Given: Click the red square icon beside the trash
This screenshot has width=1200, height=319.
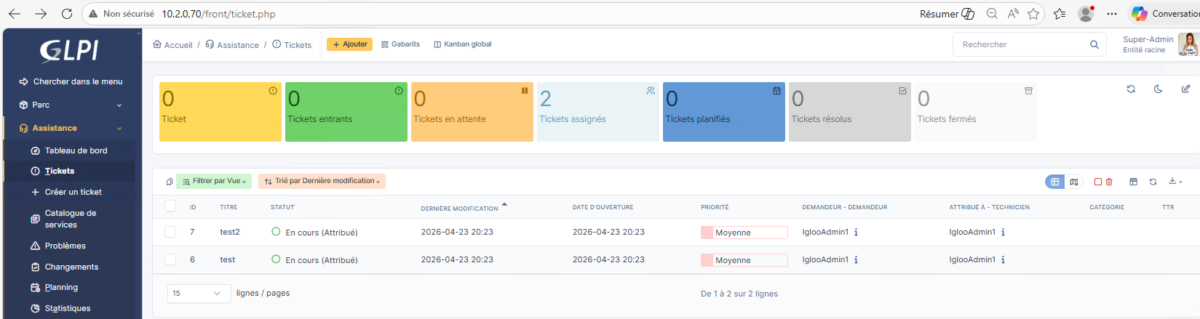Looking at the screenshot, I should tap(1098, 182).
